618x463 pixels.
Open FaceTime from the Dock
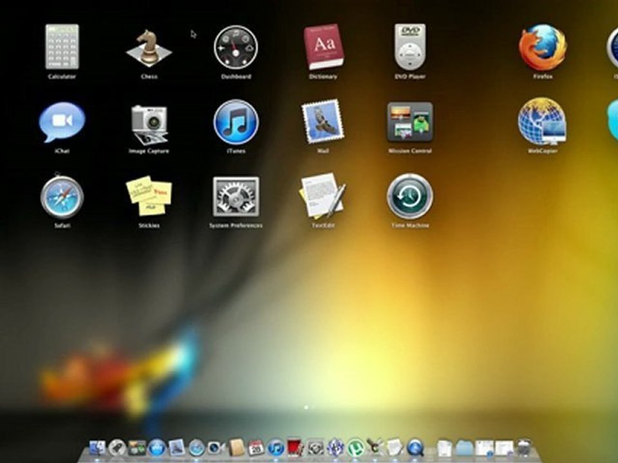point(216,448)
